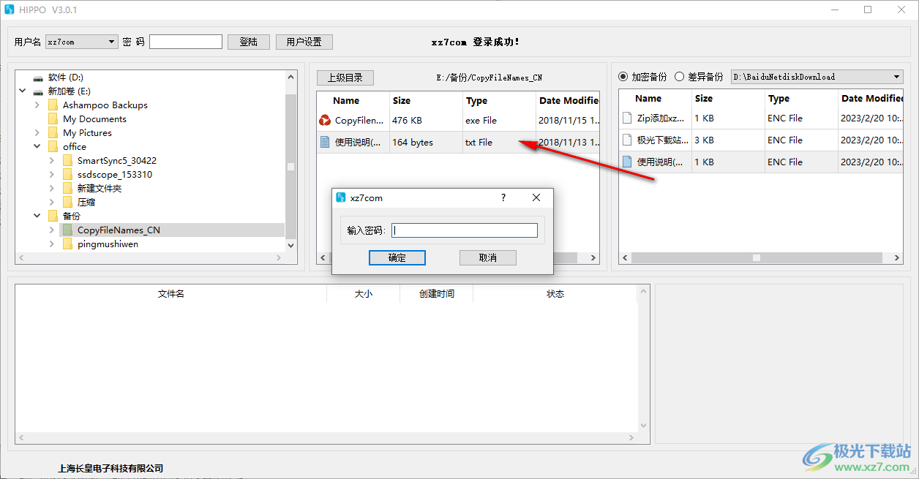Expand the Ashampoo Backups tree node
The height and width of the screenshot is (479, 919).
pyautogui.click(x=37, y=105)
